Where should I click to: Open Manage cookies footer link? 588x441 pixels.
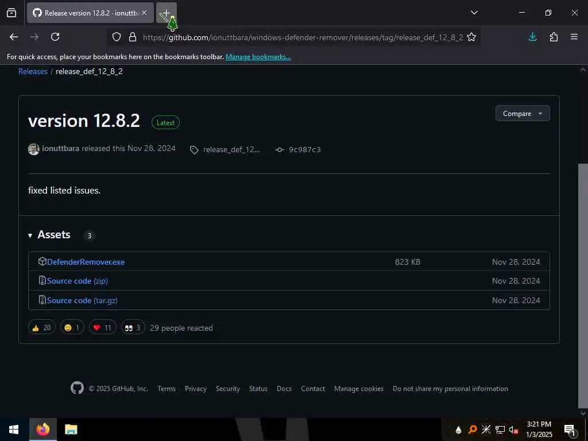tap(359, 389)
